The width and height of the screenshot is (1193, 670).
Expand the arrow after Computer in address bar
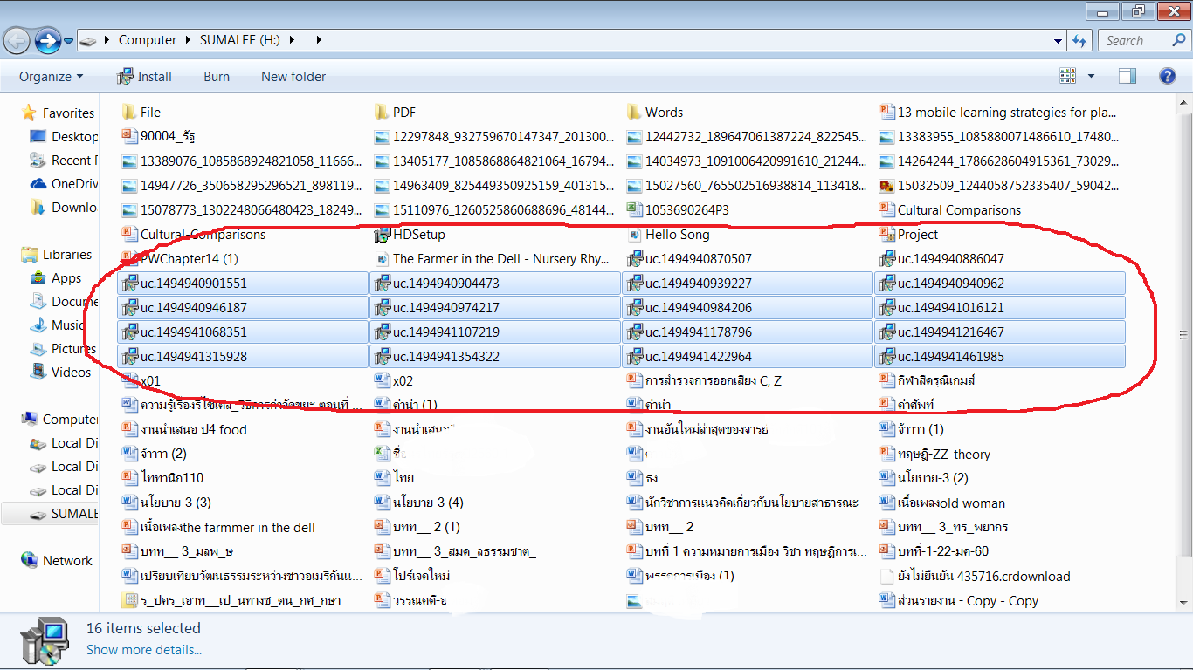coord(187,40)
